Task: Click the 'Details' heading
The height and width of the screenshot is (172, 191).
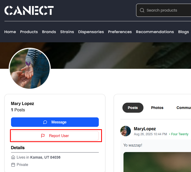Action: tap(18, 148)
